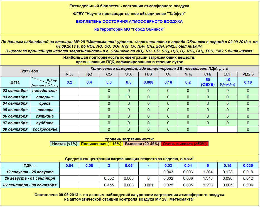Select the 0.552 CO concentration cell
The width and height of the screenshot is (260, 207).
pyautogui.click(x=109, y=178)
